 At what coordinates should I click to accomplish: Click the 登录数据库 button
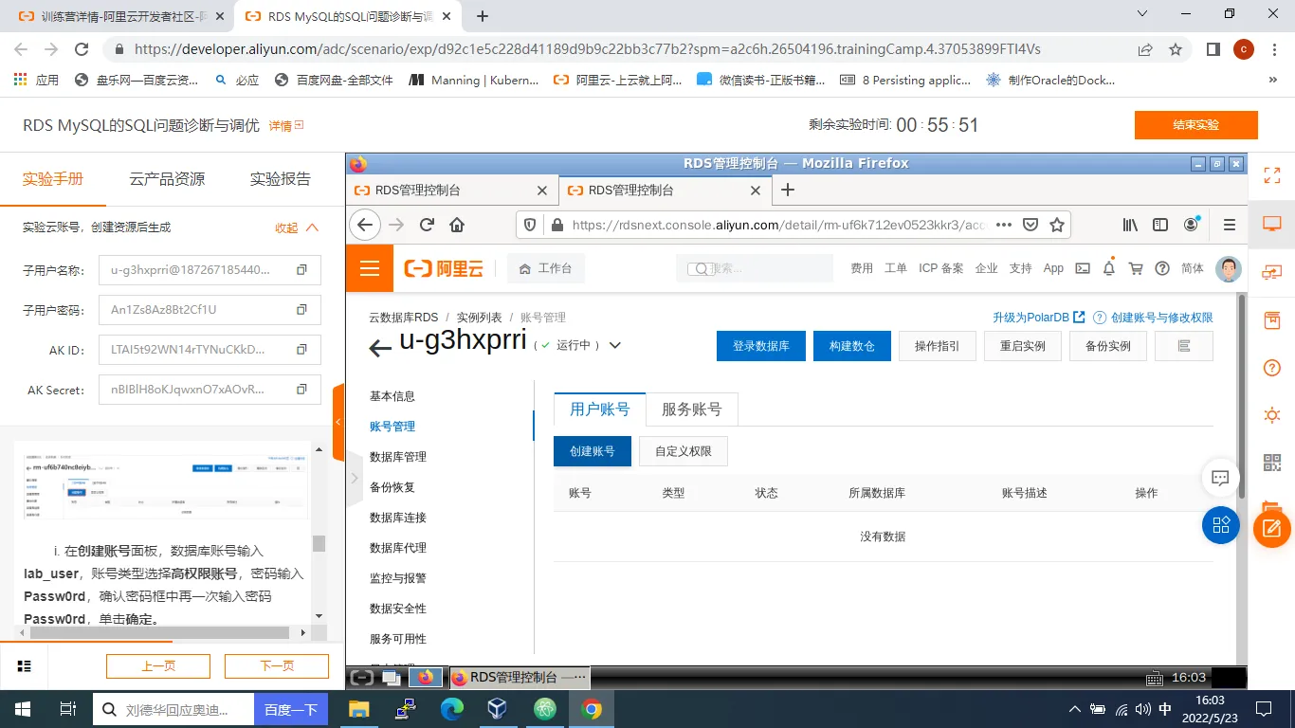click(761, 346)
